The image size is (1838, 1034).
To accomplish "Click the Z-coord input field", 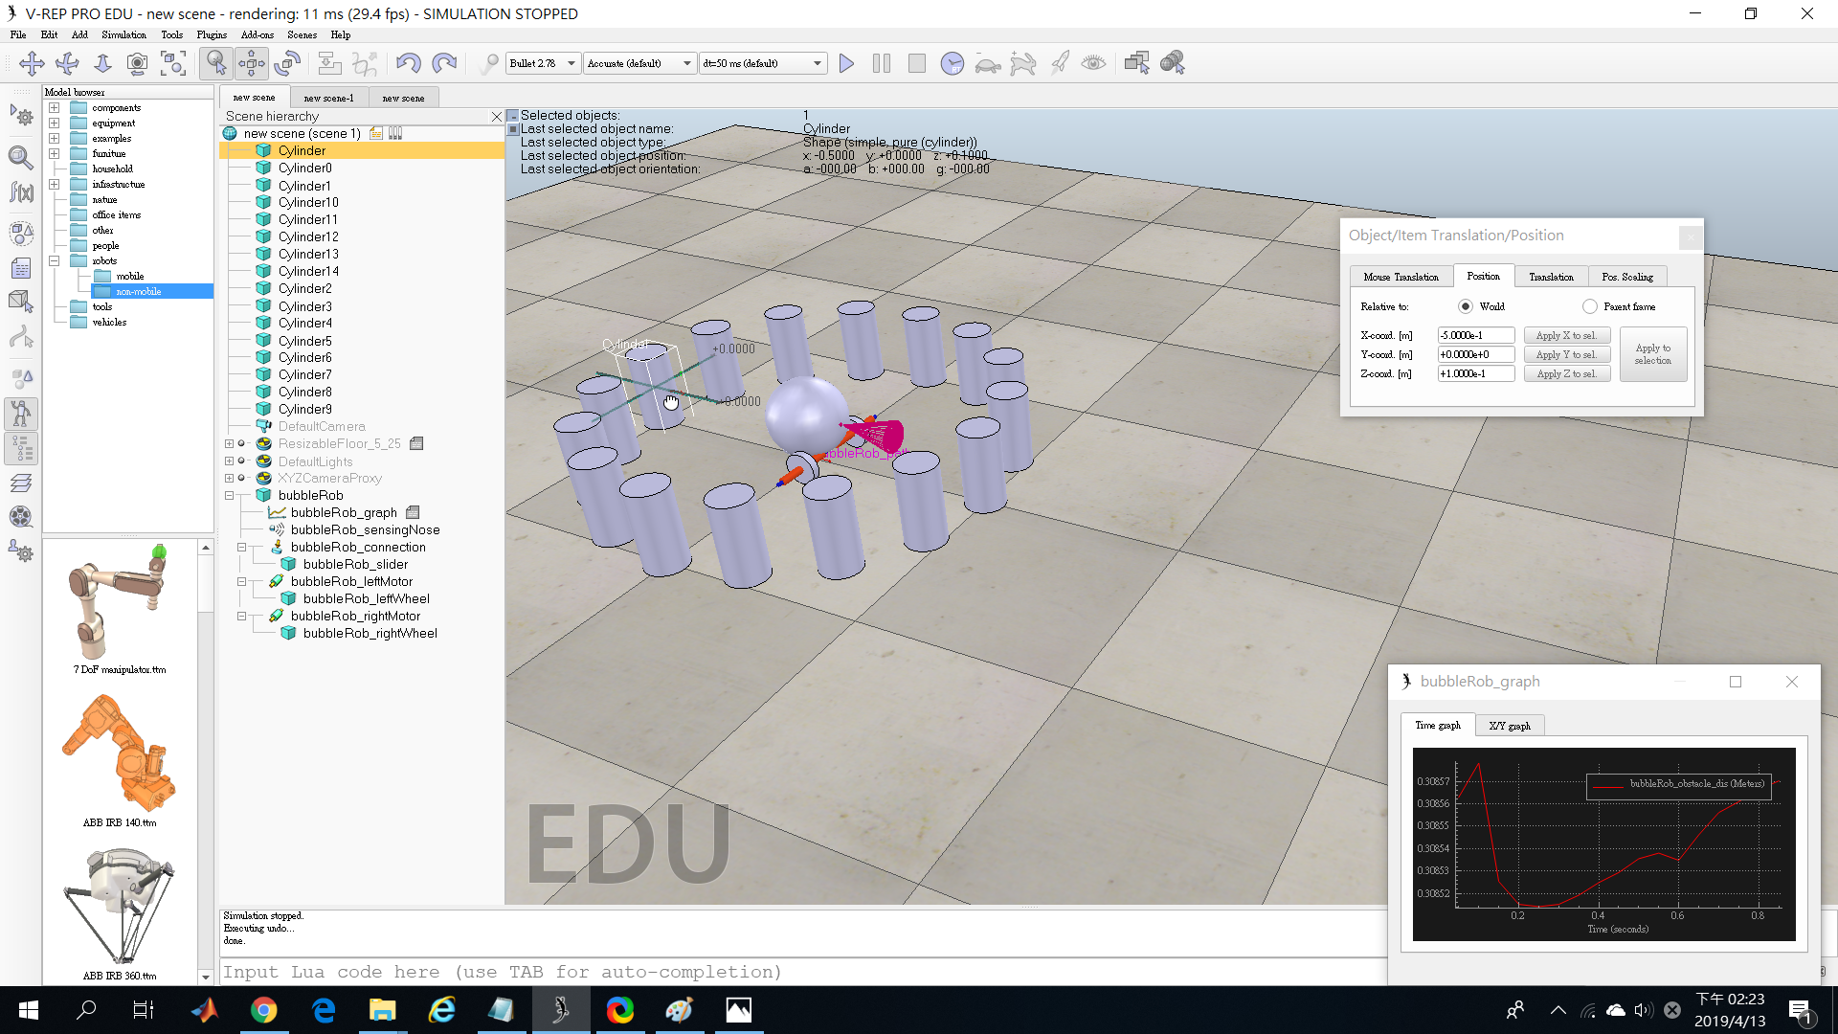I will (1475, 374).
